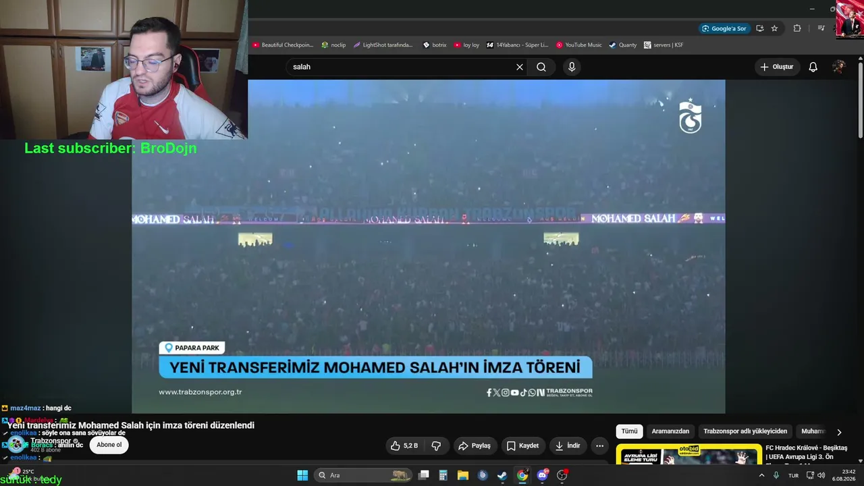
Task: Open Discord from the taskbar
Action: 542,475
